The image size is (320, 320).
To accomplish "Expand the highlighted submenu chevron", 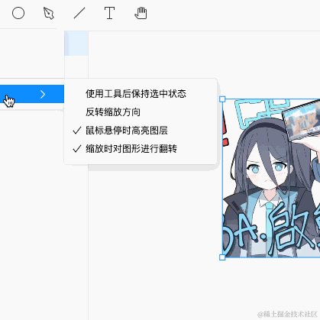I will click(x=43, y=94).
